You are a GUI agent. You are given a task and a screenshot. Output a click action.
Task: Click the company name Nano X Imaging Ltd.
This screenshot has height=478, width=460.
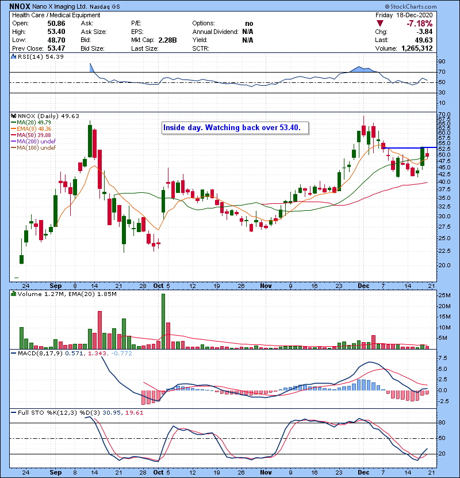[59, 6]
